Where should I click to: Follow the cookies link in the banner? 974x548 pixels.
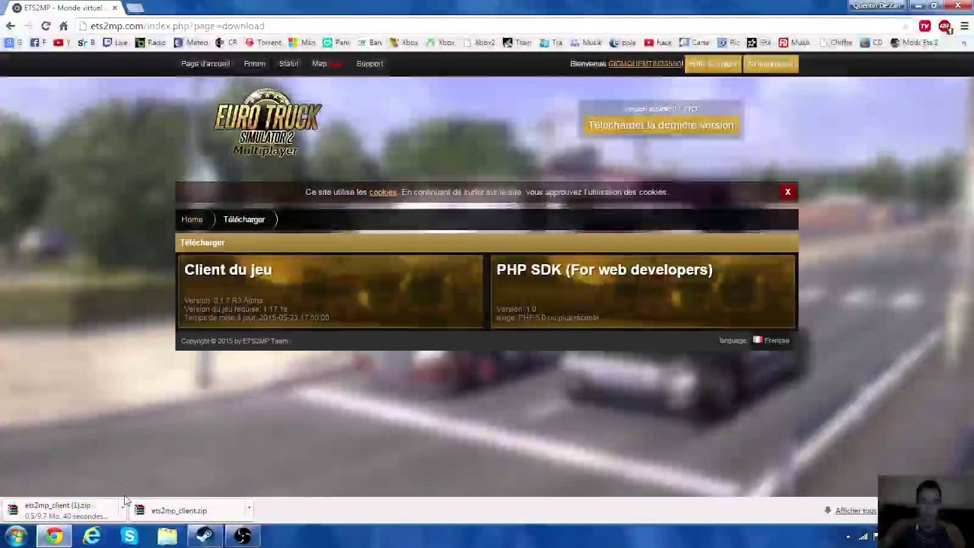pyautogui.click(x=382, y=193)
